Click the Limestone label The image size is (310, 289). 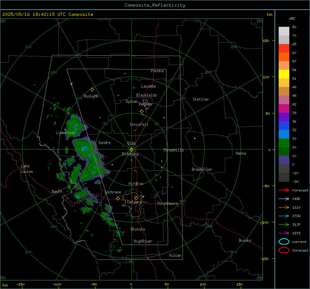point(65,133)
